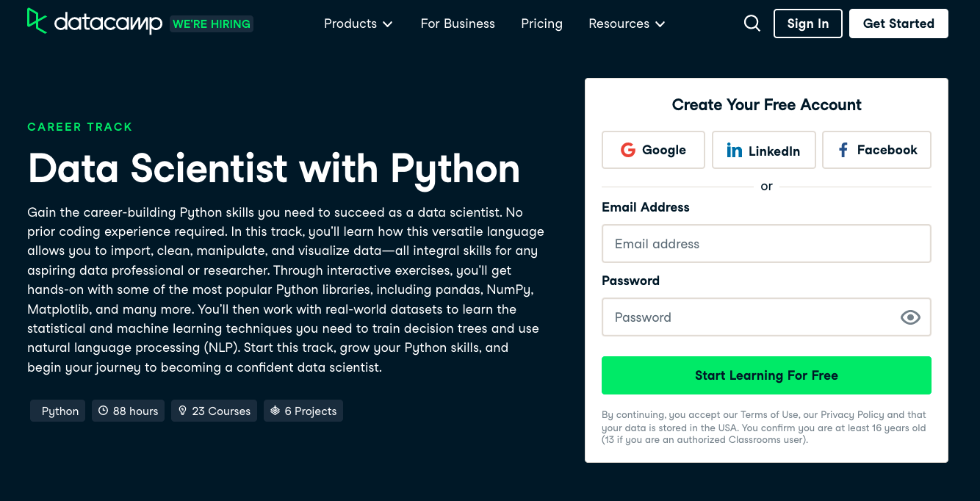Sign up with the Facebook button
This screenshot has height=501, width=980.
point(876,150)
